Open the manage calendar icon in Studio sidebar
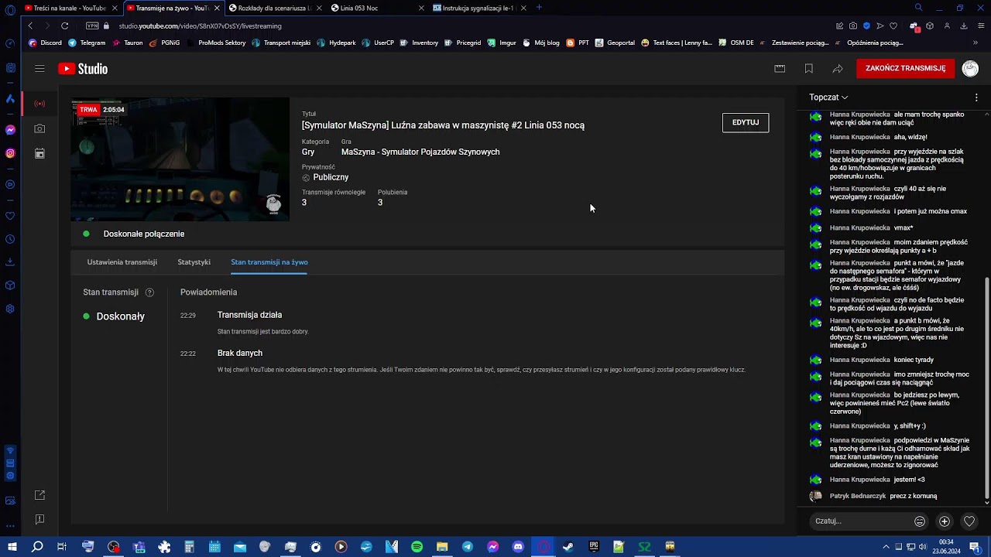 click(x=39, y=154)
